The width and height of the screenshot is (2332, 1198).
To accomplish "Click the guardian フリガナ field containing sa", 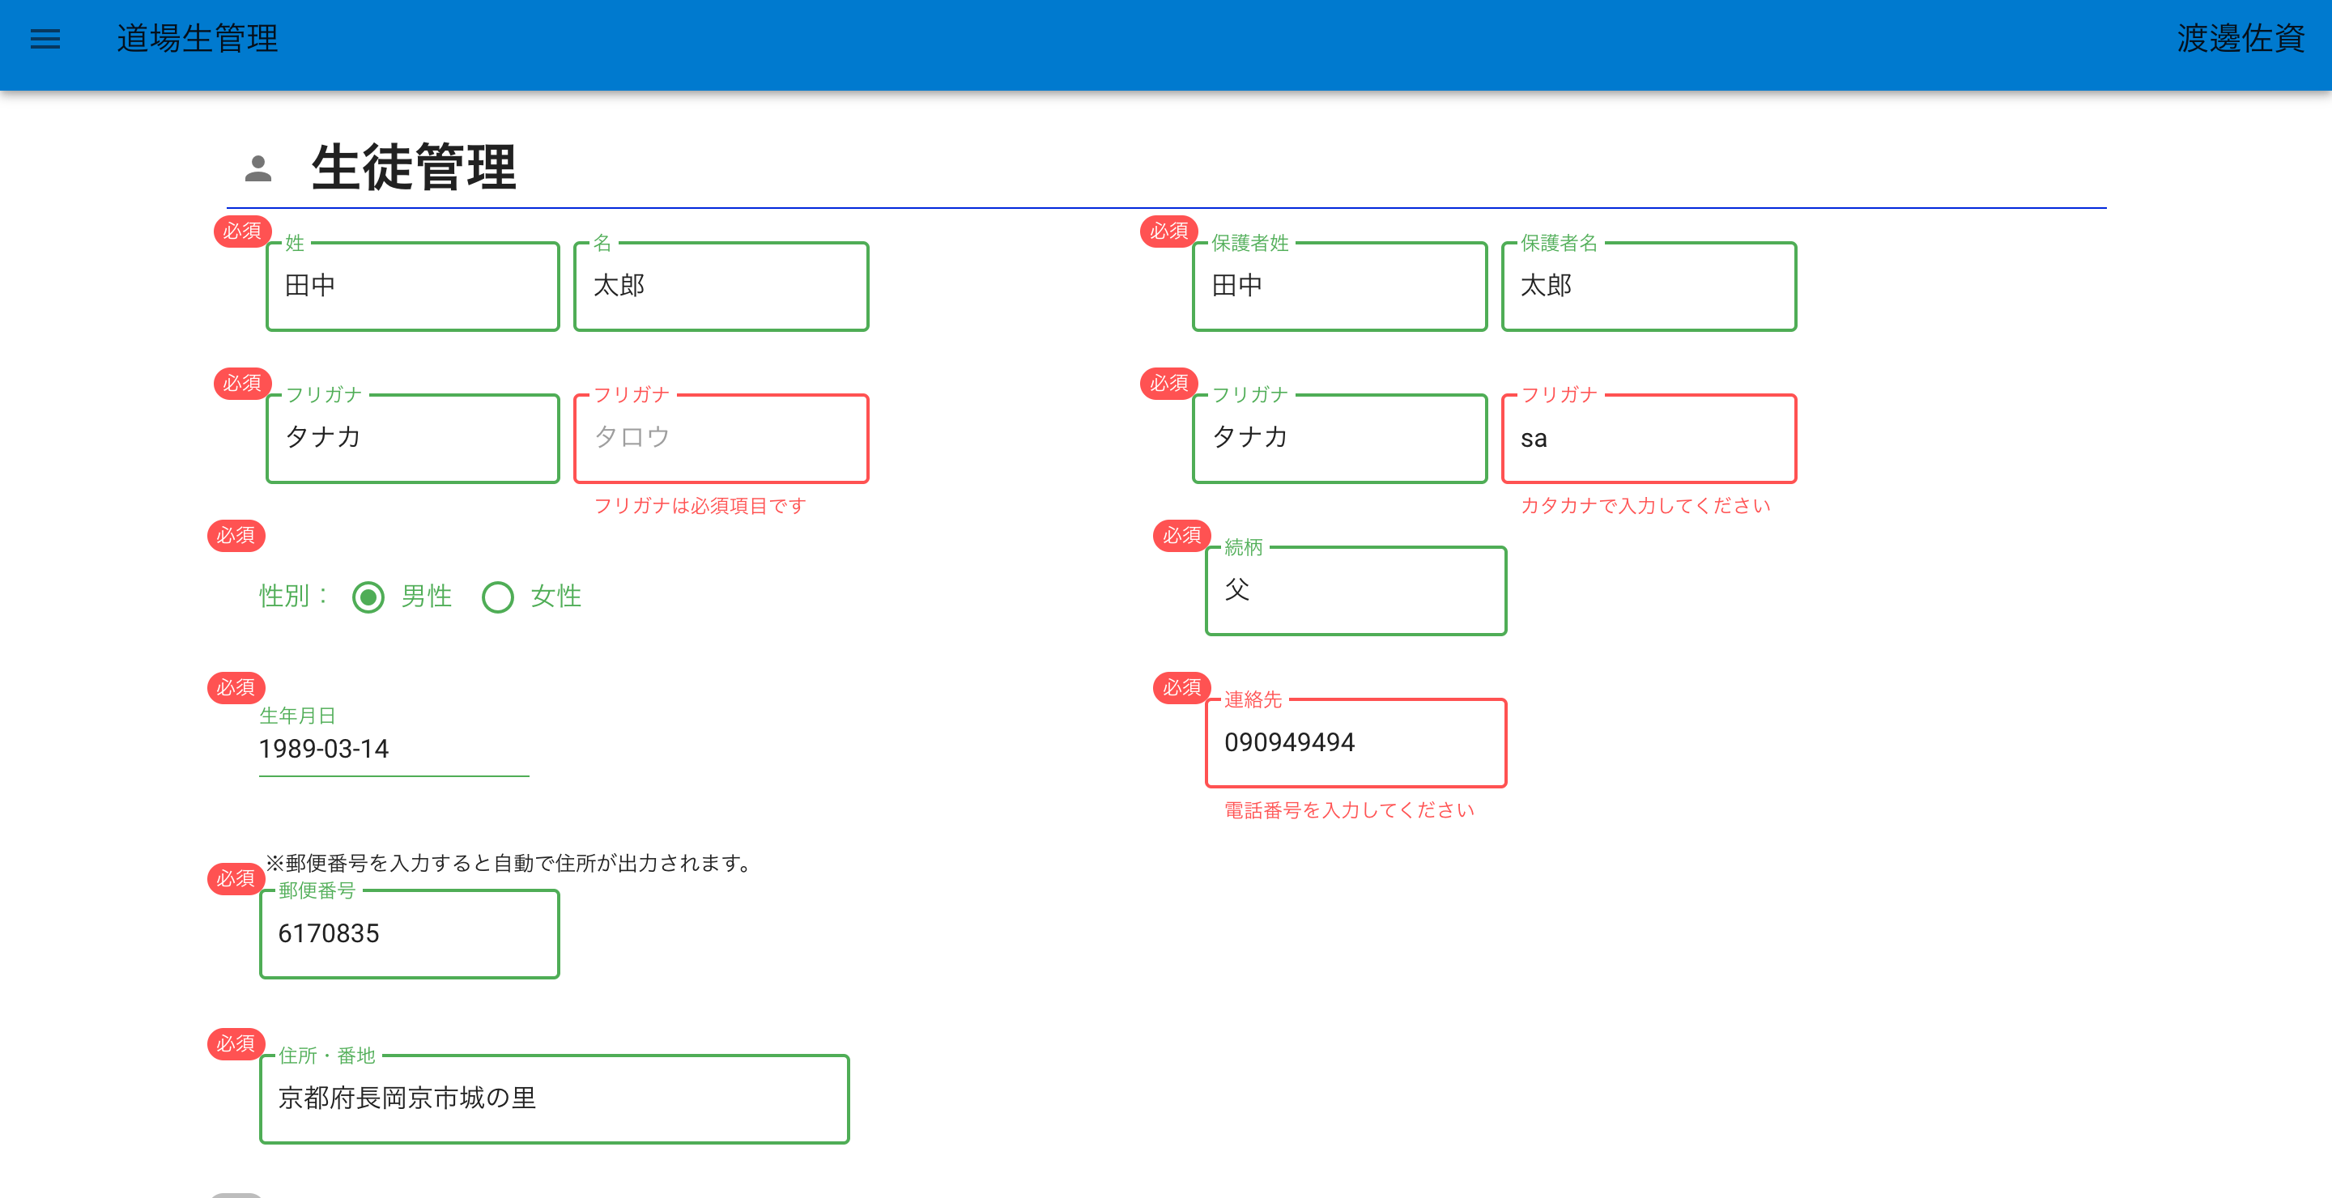I will pos(1648,439).
